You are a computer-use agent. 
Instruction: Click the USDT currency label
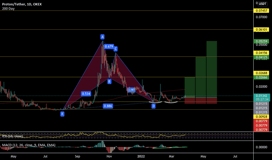pyautogui.click(x=262, y=4)
